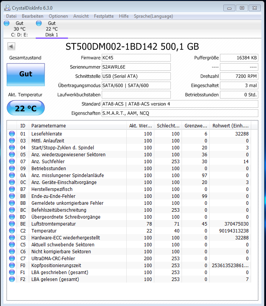Click the status orb in row C2 Temperatur

(x=12, y=231)
